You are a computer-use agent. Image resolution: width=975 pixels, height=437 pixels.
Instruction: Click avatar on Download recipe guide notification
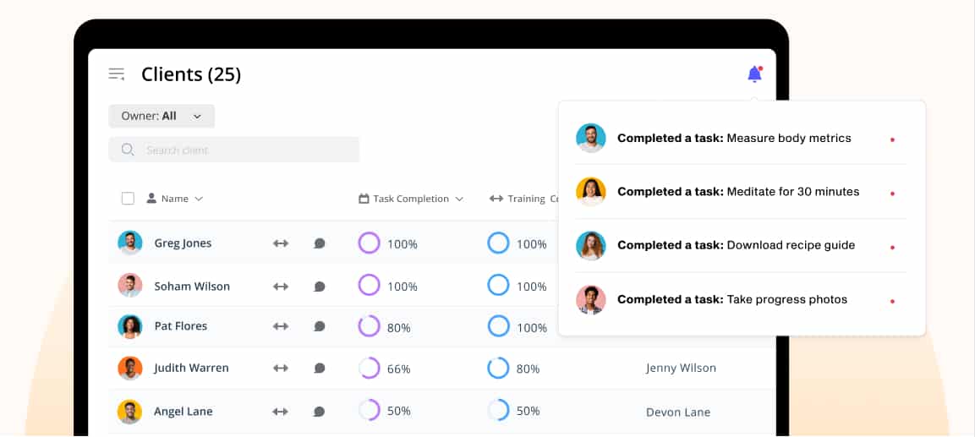tap(591, 245)
